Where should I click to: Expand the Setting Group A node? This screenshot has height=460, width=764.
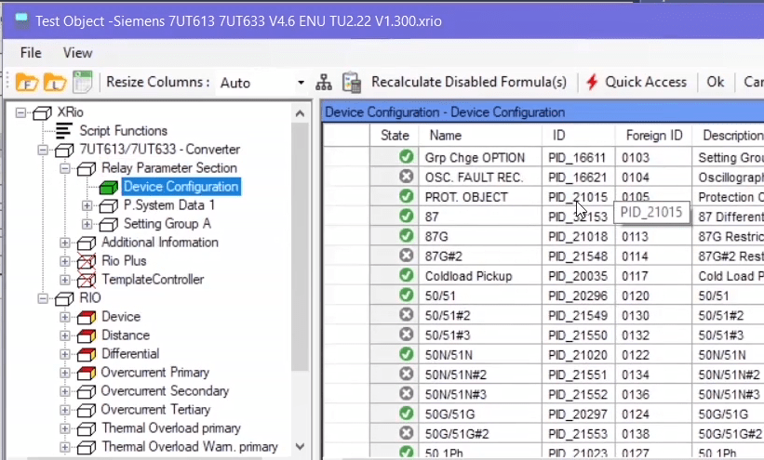(87, 224)
